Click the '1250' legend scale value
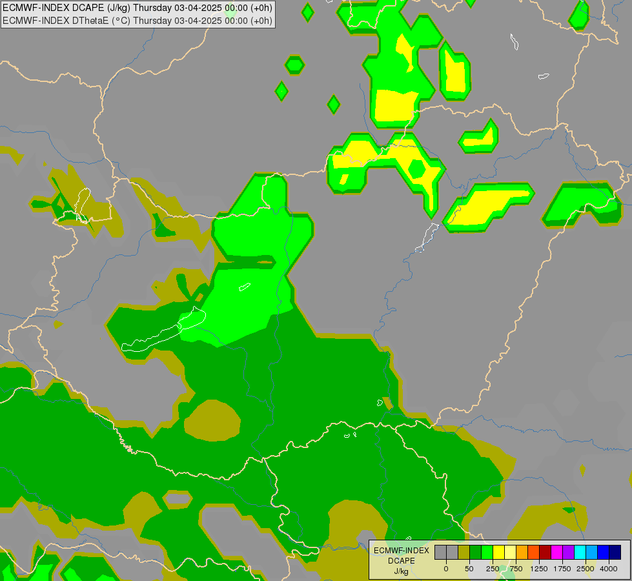Screen dimensions: 632x581 coord(539,569)
